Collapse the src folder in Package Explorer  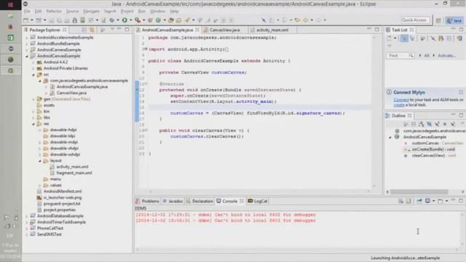pos(33,75)
